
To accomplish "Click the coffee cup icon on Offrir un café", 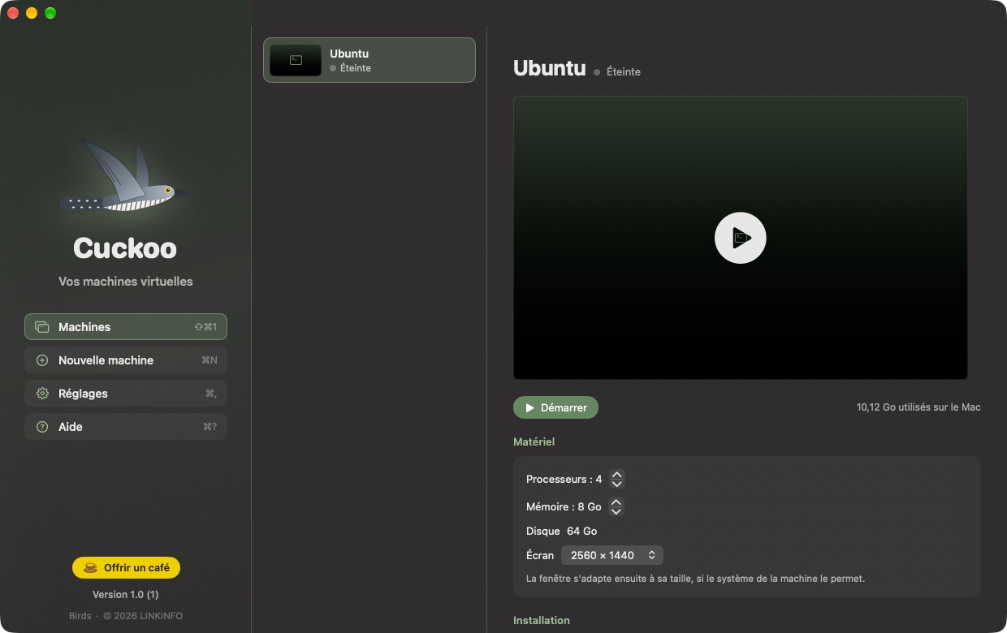I will click(90, 567).
